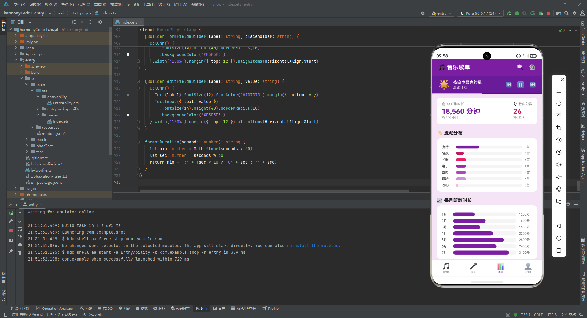Viewport: 587px width, 318px height.
Task: Open the VCS(S) menu
Action: coord(164,4)
